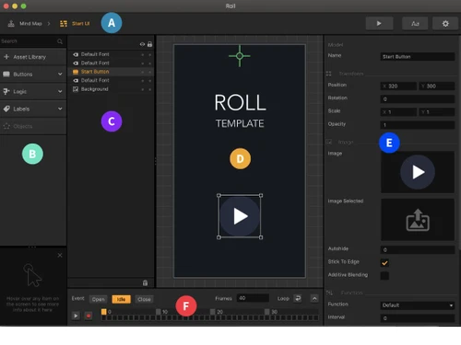Click the Buttons category icon

click(6, 74)
